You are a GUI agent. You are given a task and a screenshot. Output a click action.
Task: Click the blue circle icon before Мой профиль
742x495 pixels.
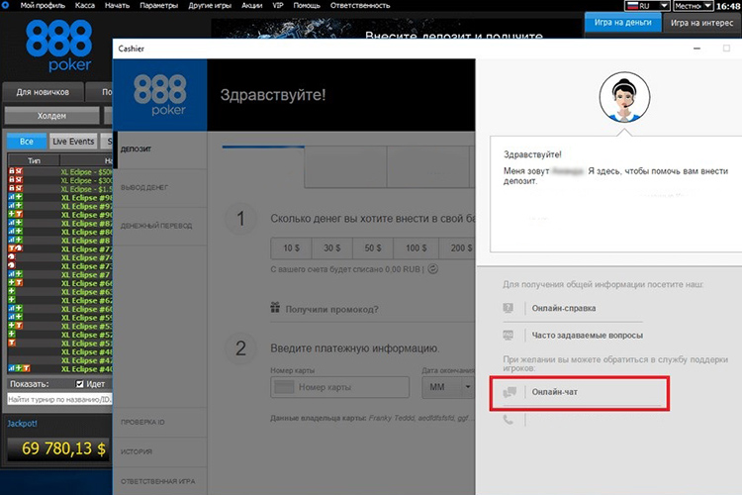[6, 5]
